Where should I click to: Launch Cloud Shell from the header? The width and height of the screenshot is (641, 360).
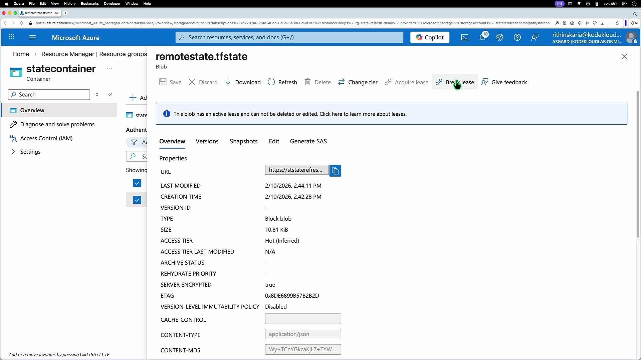[x=465, y=37]
